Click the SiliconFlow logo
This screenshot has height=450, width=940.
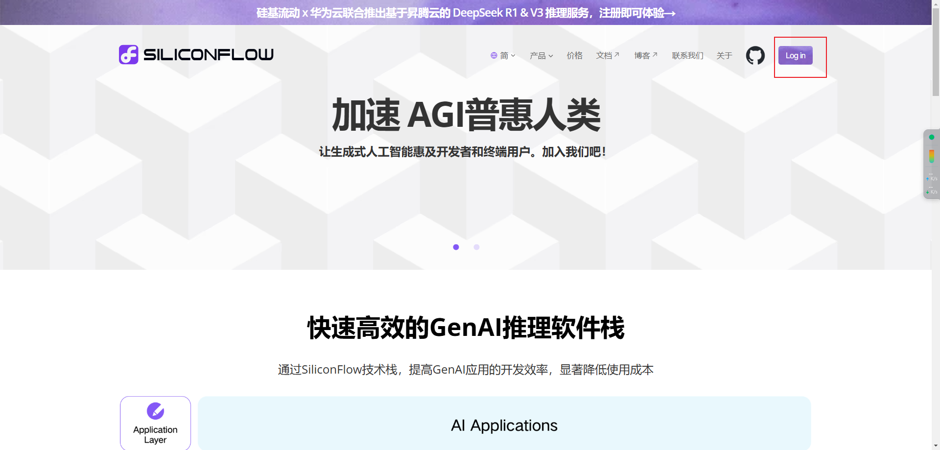196,54
